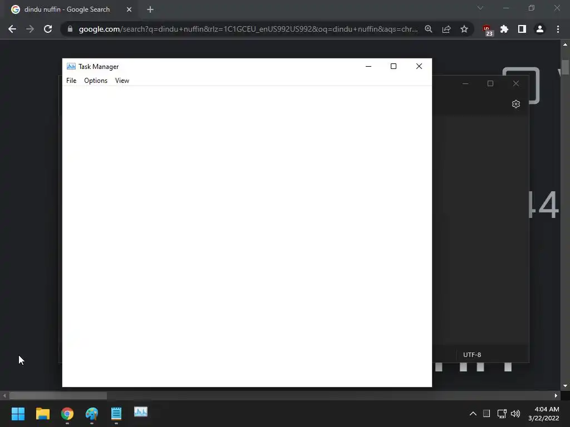Go forward in Chrome
This screenshot has height=427, width=570.
(x=30, y=29)
